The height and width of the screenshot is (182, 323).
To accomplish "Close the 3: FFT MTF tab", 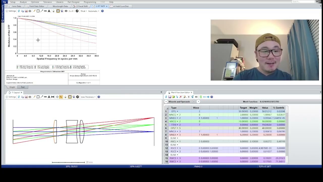I will pos(106,6).
